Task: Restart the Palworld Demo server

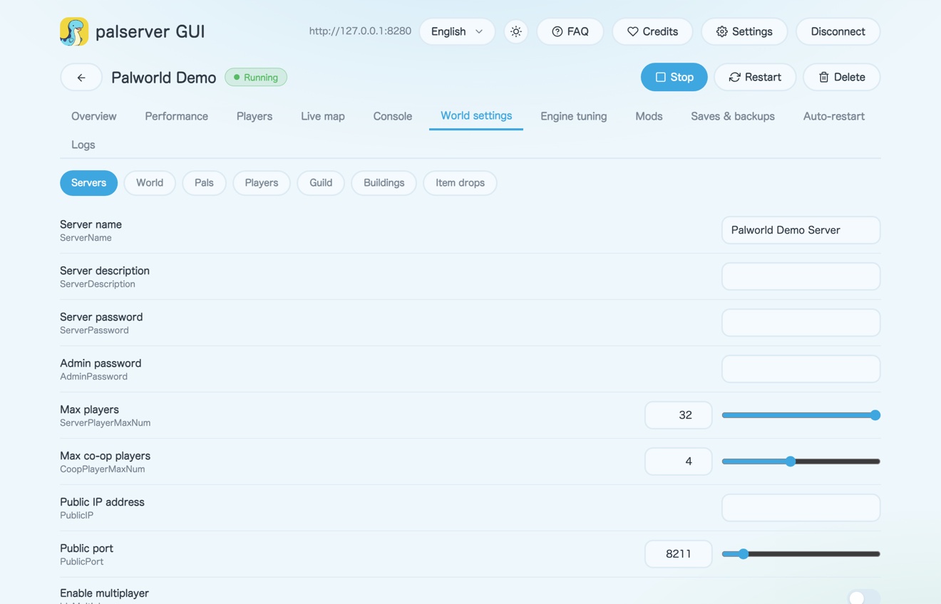Action: tap(755, 77)
